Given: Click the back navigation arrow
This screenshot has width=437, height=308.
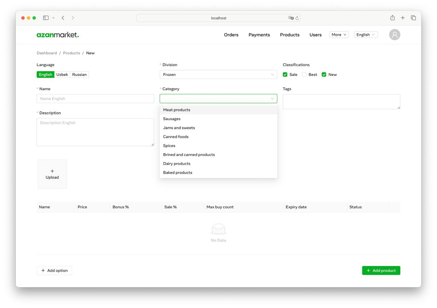Looking at the screenshot, I should [x=63, y=17].
